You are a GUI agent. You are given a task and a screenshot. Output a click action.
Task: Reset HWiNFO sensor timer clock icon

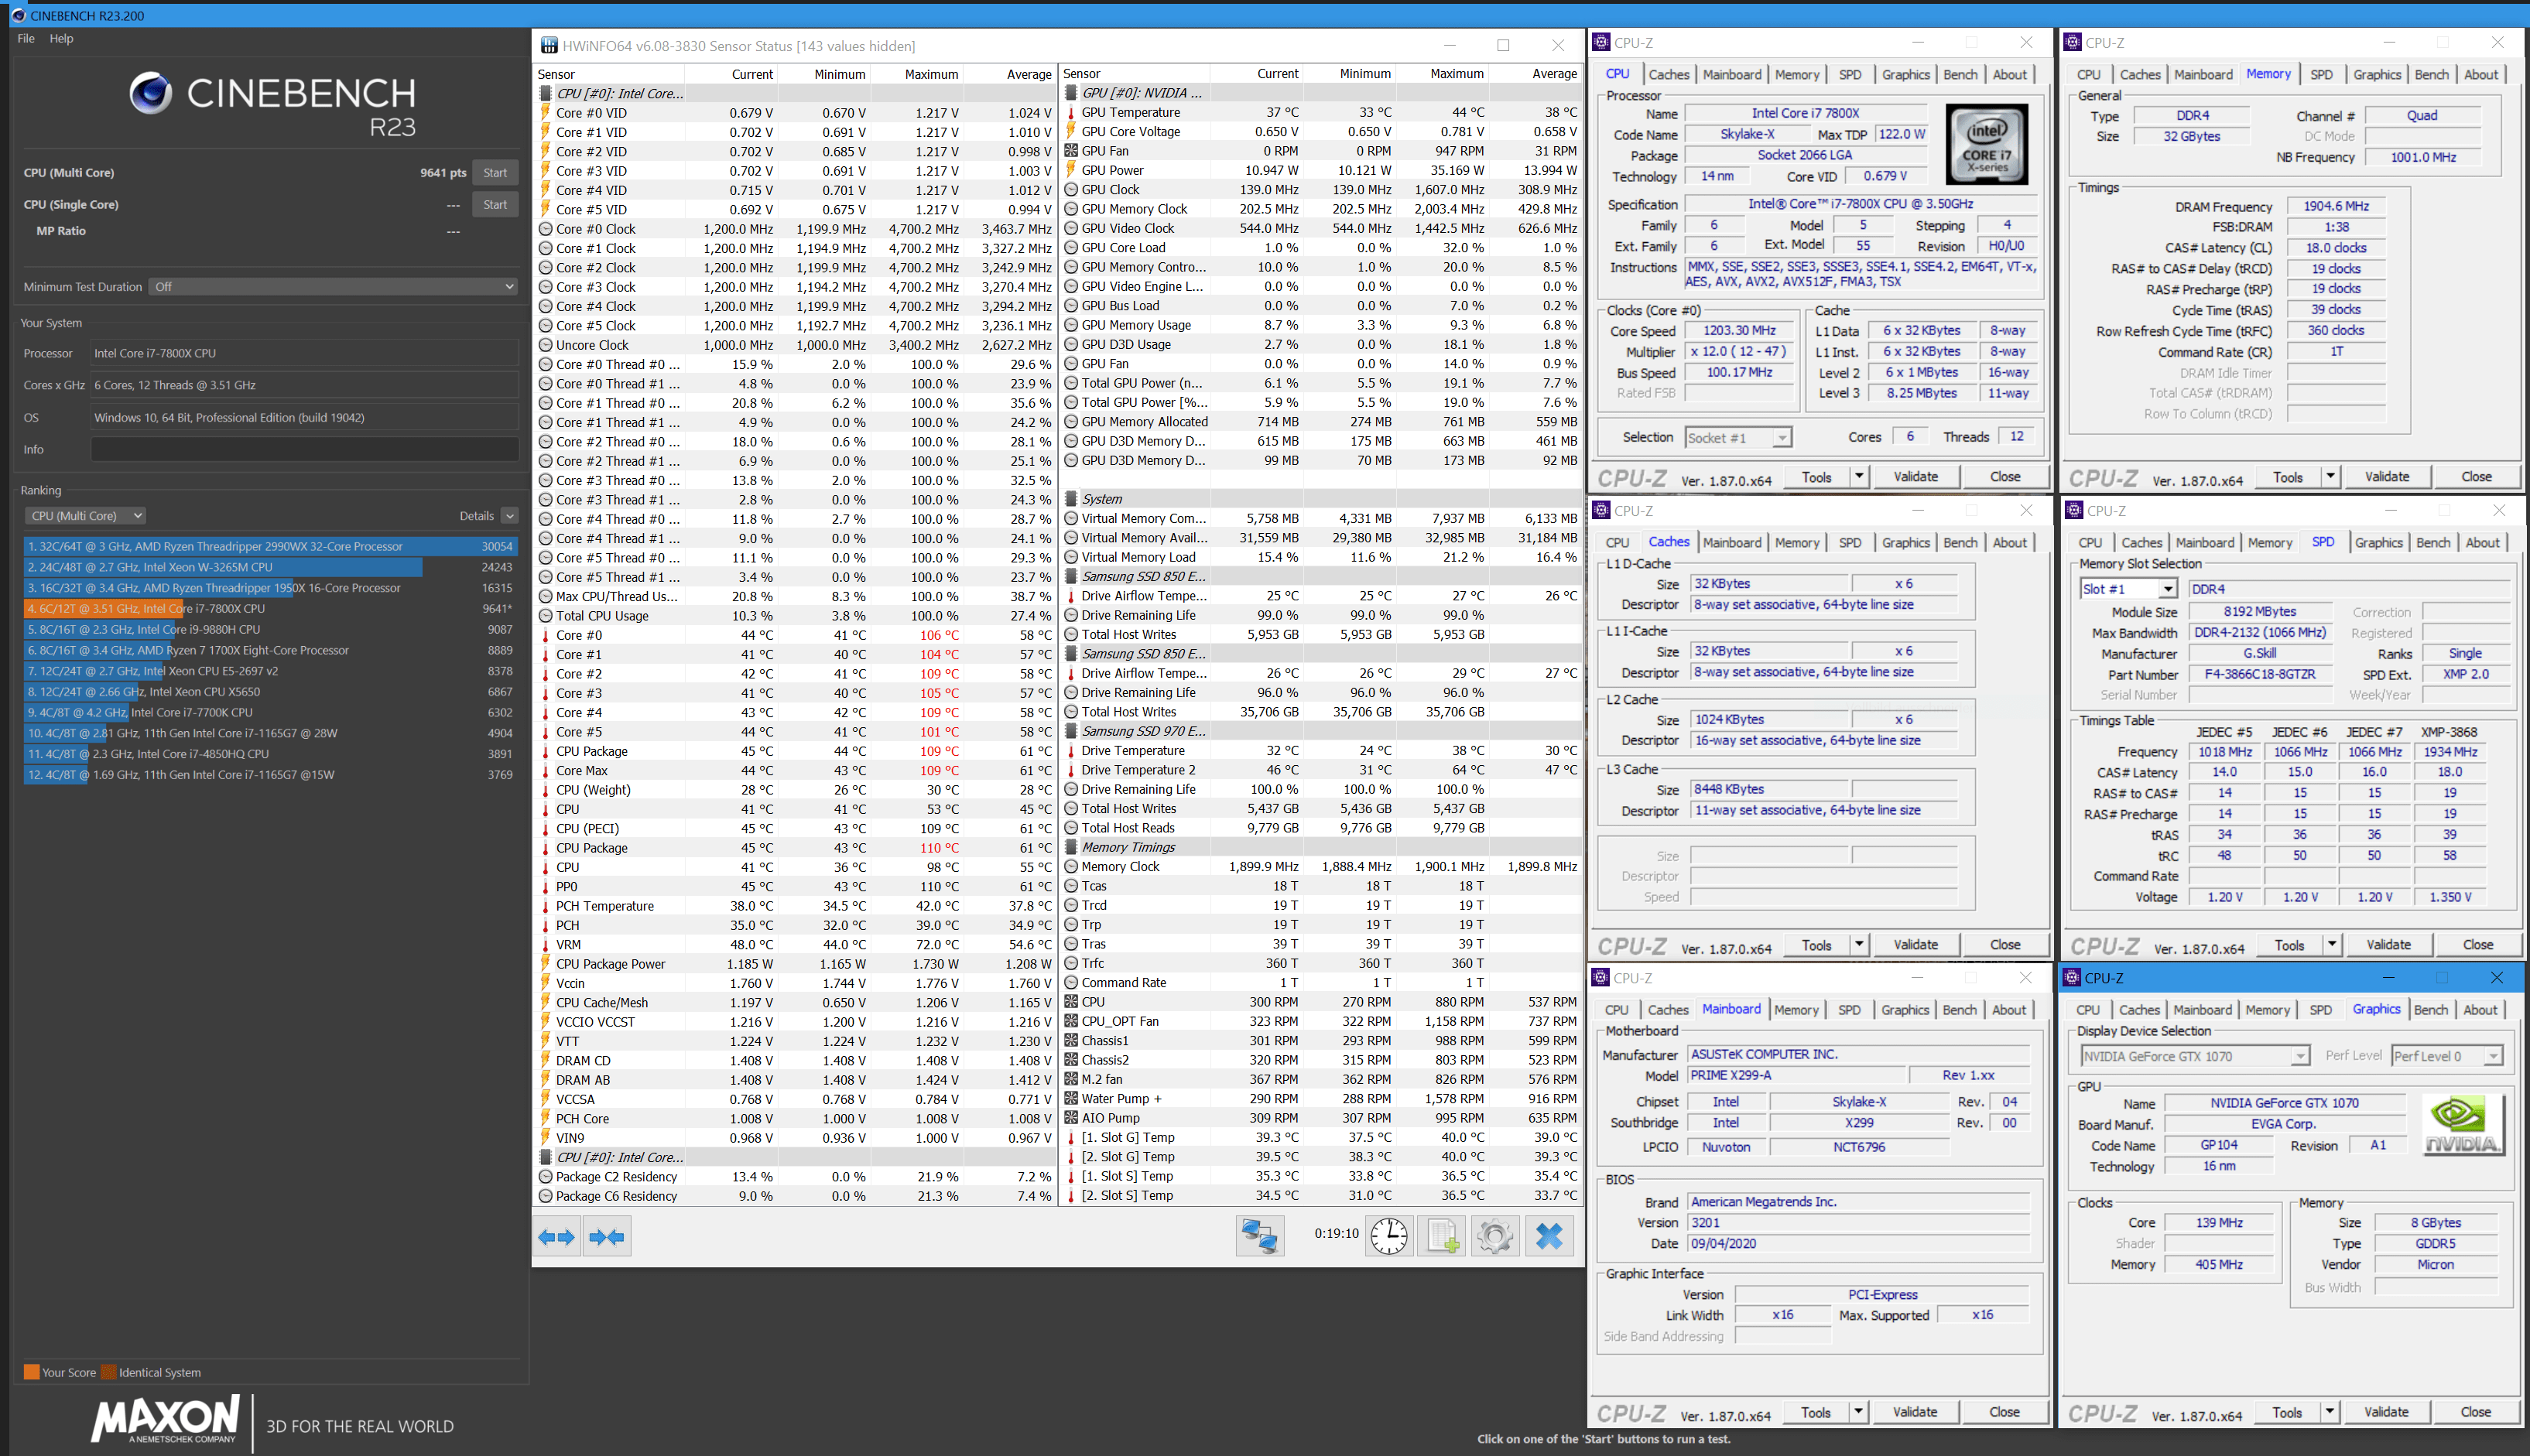pyautogui.click(x=1389, y=1236)
